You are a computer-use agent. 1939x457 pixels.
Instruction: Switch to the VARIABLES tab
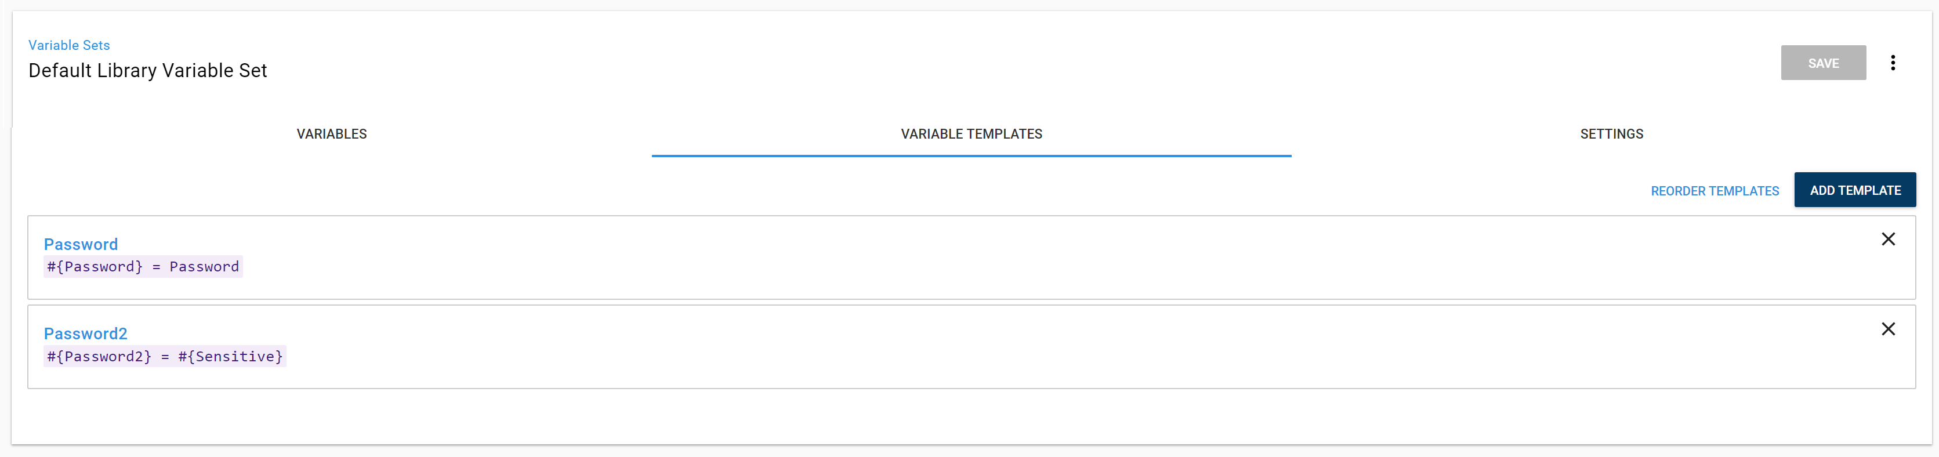coord(331,134)
